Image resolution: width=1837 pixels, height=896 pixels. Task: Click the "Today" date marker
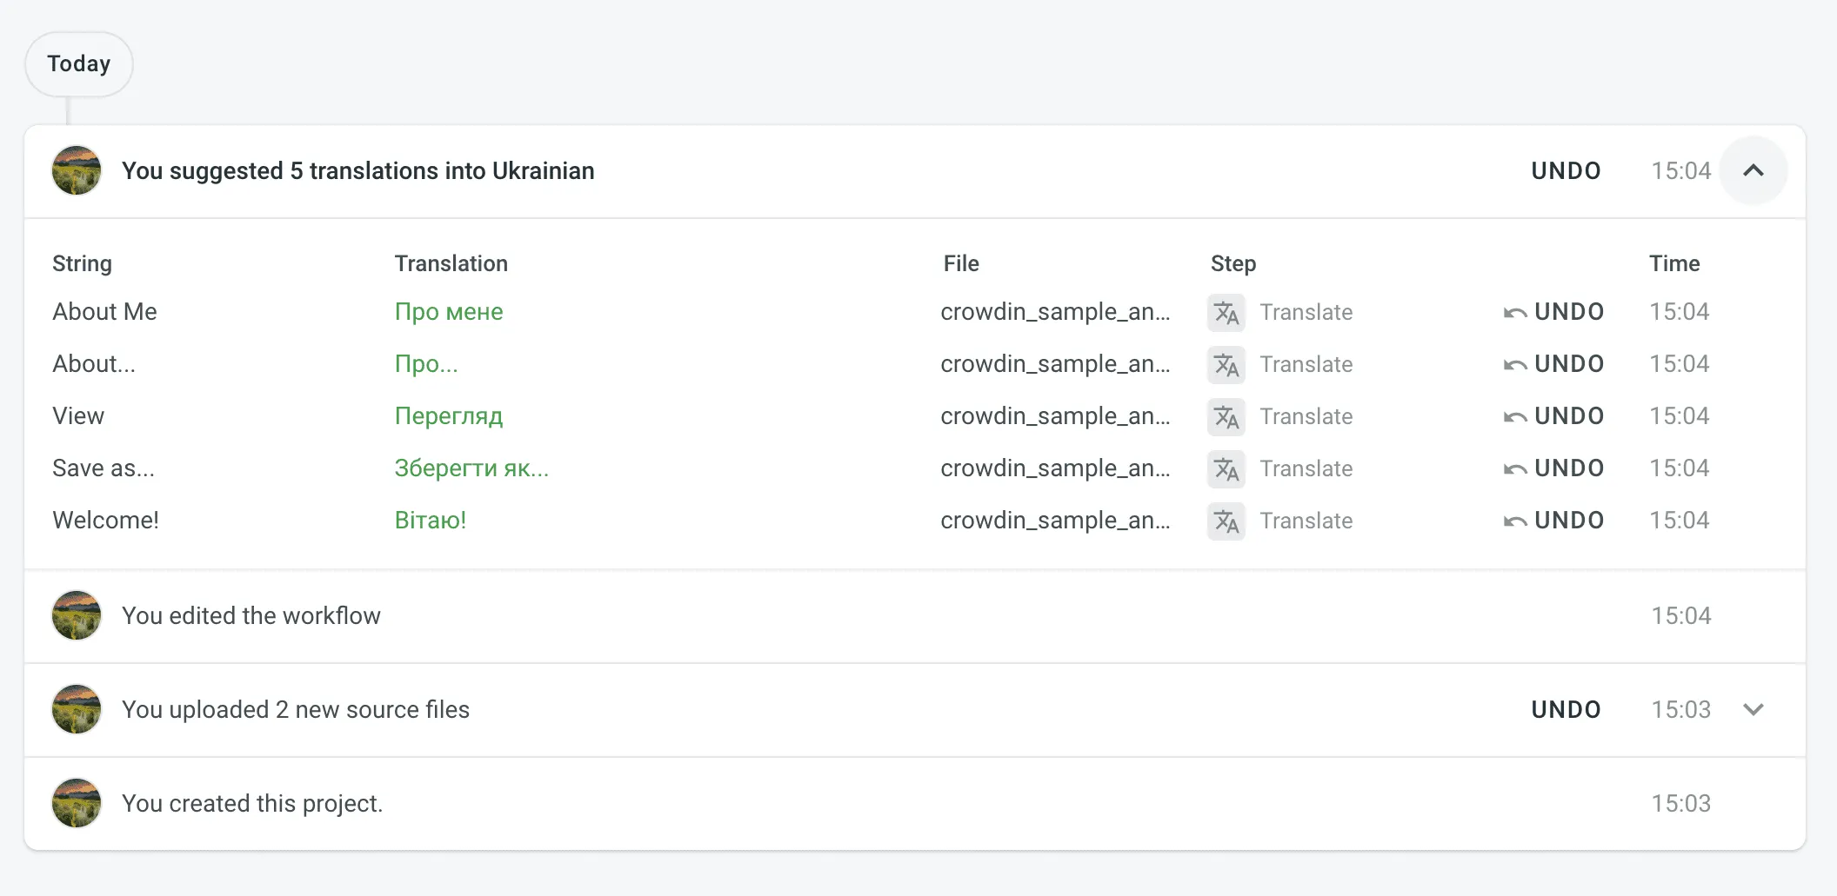[x=79, y=63]
